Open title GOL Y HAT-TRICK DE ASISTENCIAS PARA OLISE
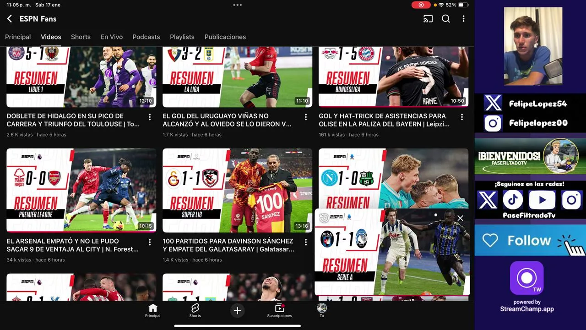The width and height of the screenshot is (586, 330). click(x=384, y=120)
